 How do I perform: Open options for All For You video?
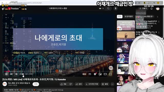(159, 21)
